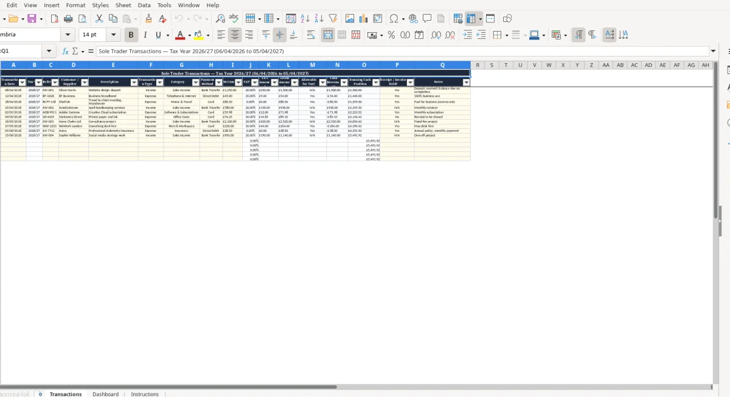Insert a chart

click(x=364, y=19)
